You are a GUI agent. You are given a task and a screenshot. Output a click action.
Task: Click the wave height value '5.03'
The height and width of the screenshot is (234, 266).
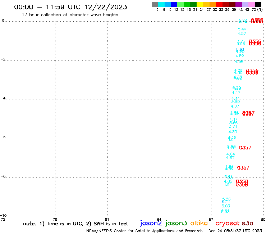[226, 206]
